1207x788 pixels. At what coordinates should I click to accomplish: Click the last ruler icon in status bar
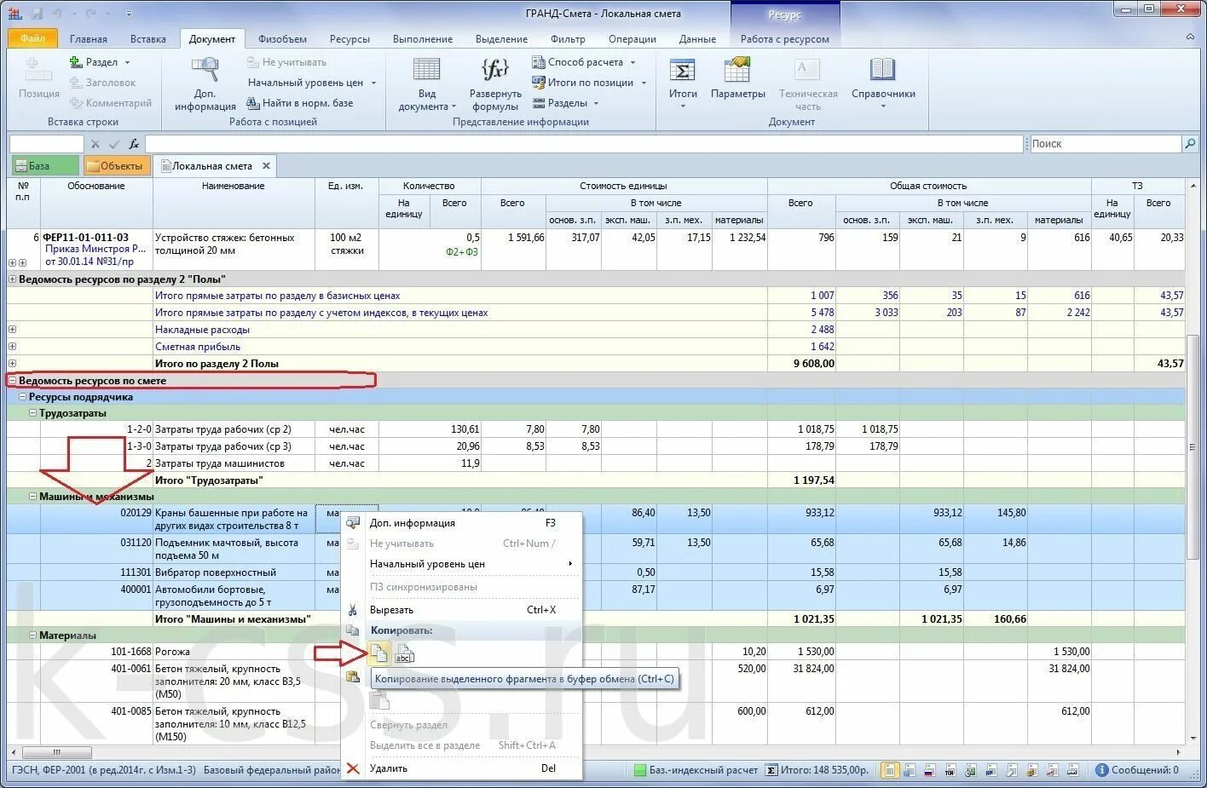[x=1072, y=770]
